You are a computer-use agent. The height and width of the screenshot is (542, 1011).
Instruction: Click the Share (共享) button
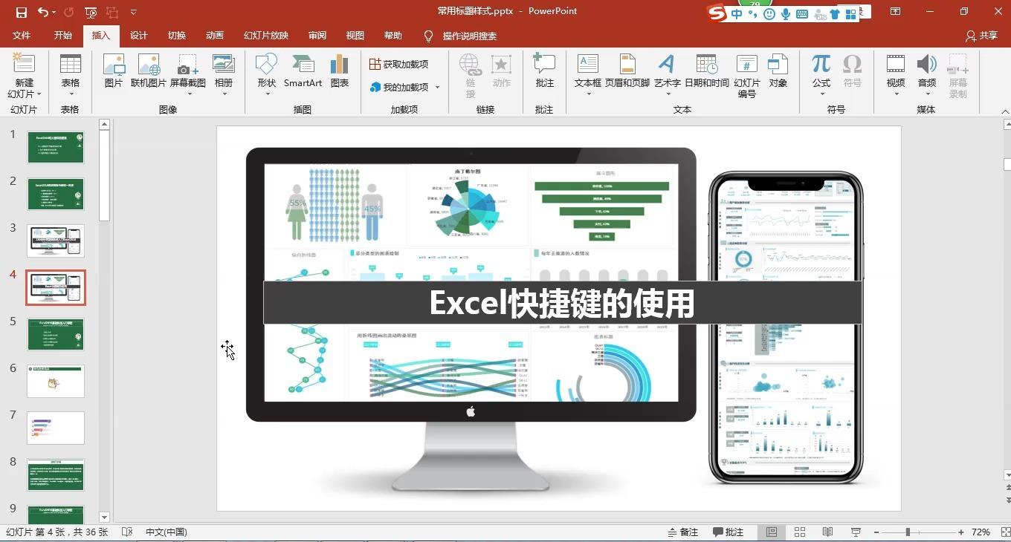(x=981, y=36)
